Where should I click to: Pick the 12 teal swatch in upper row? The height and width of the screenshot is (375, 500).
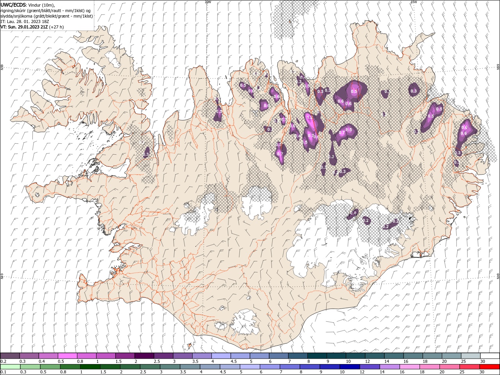(x=375, y=356)
